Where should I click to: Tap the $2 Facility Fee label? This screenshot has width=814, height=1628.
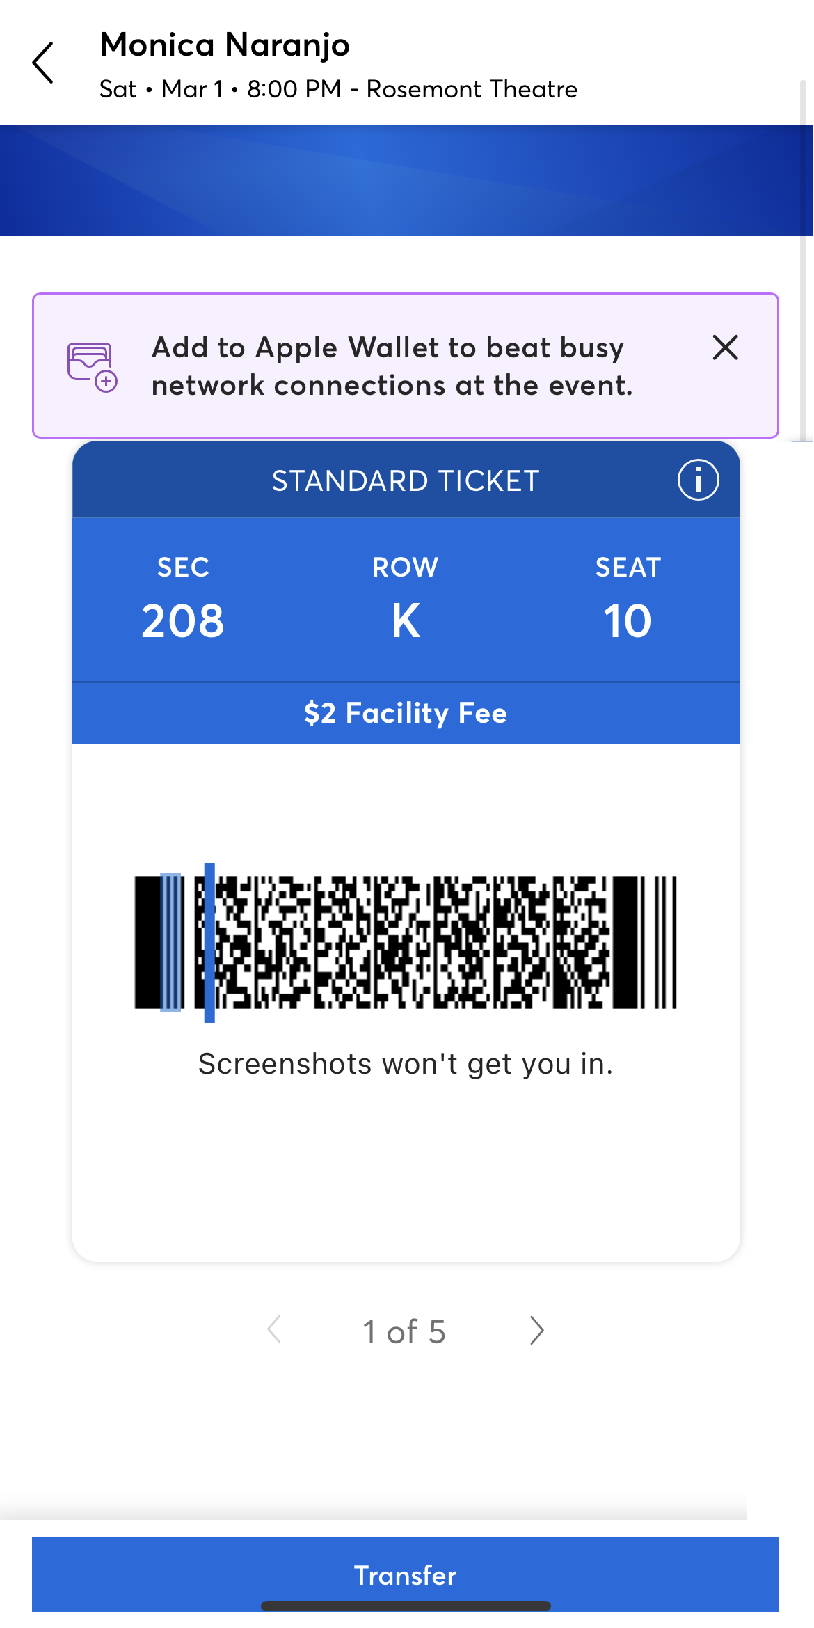406,713
